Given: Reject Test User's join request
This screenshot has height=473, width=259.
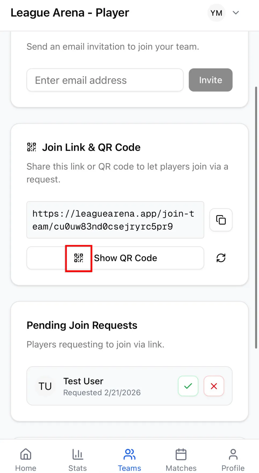Looking at the screenshot, I should tap(214, 386).
